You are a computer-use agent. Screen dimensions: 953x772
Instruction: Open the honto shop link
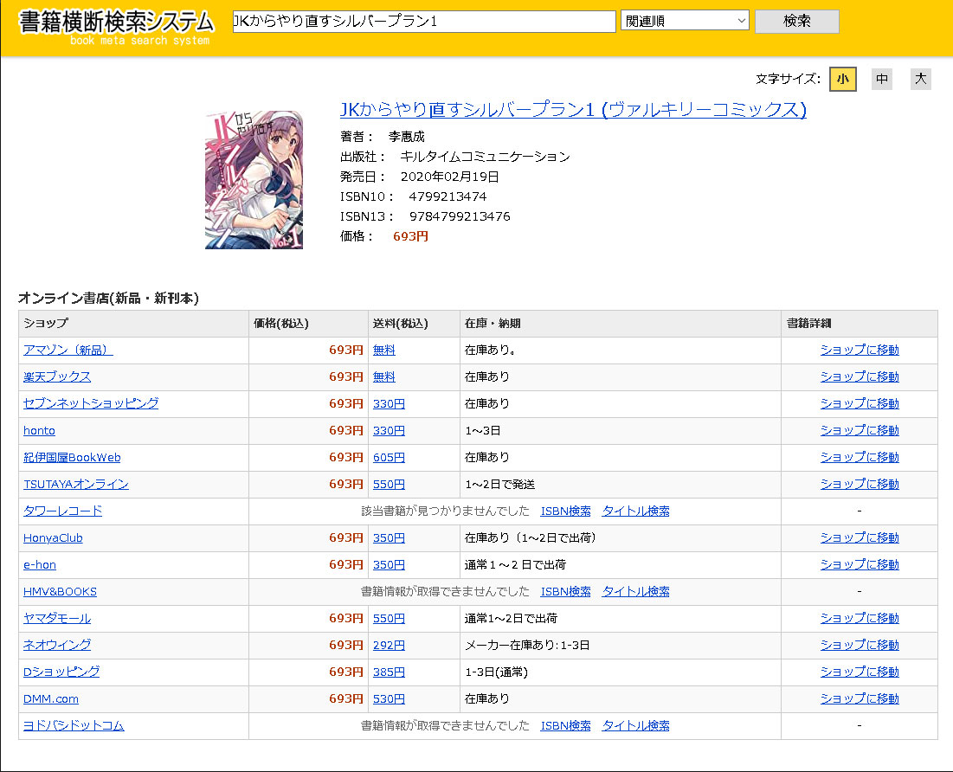(x=39, y=430)
